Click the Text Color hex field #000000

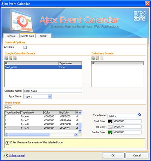(x=127, y=121)
